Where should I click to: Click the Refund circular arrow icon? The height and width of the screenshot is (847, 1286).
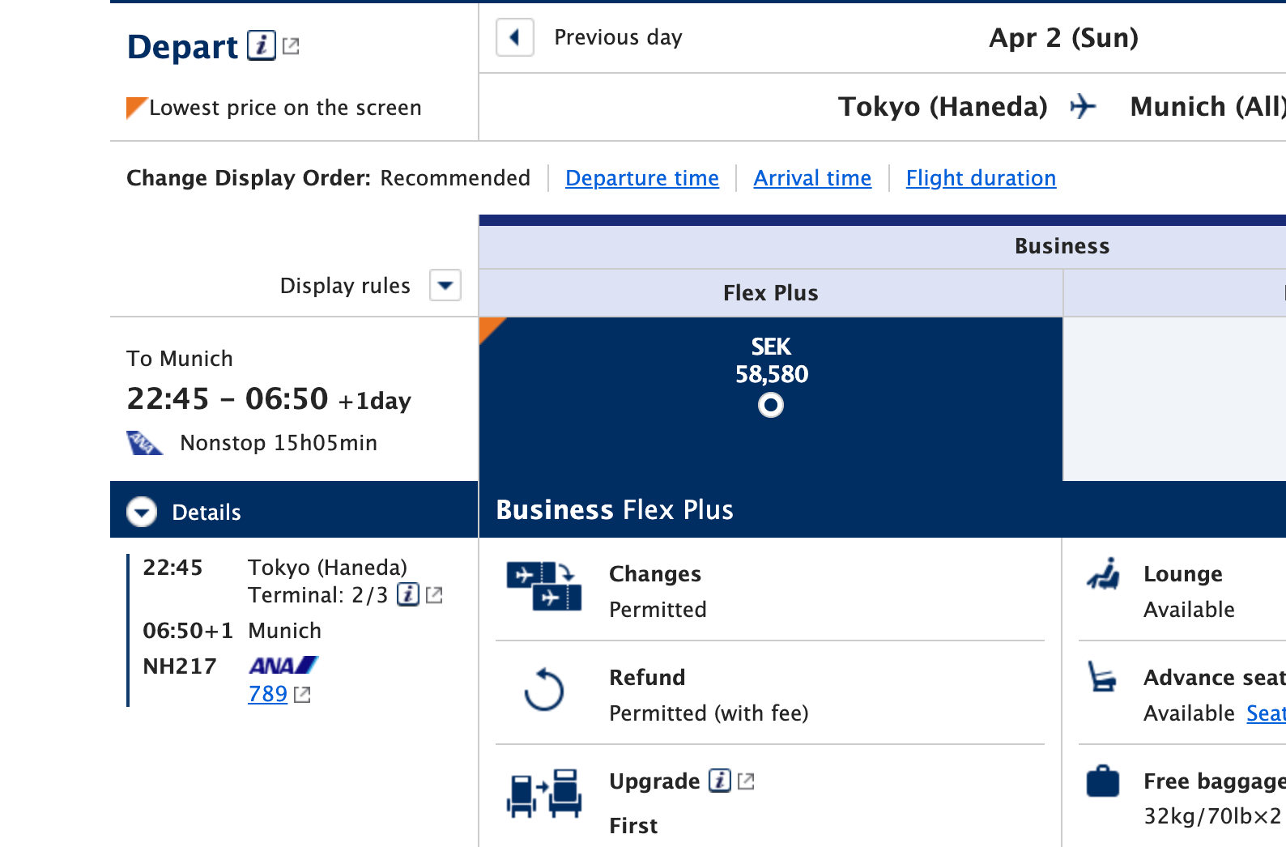tap(543, 690)
